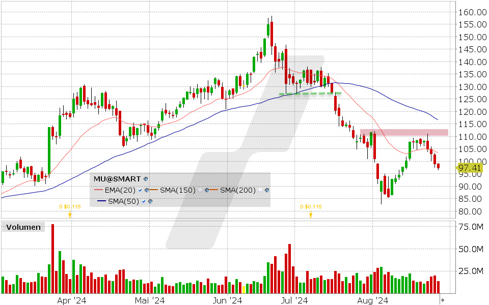Image resolution: width=489 pixels, height=305 pixels.
Task: Enable the SMA(150) checkbox
Action: 200,190
